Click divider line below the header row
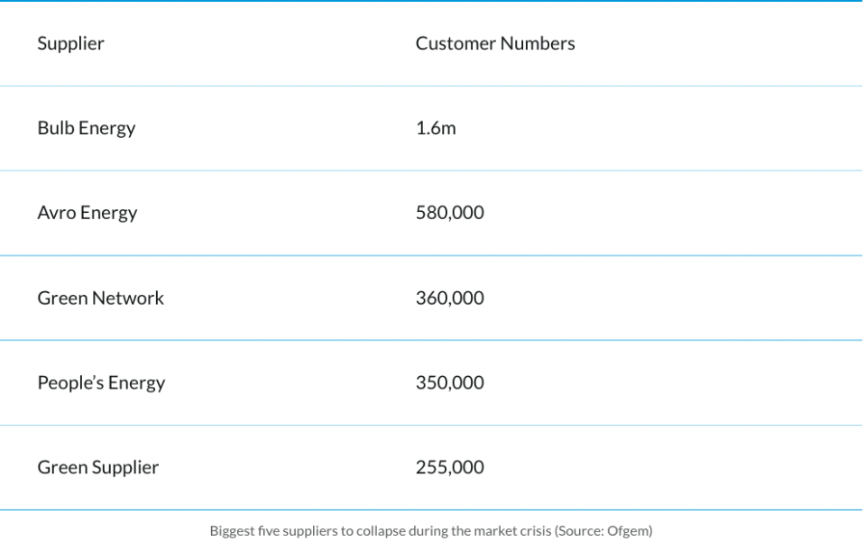 (x=431, y=86)
